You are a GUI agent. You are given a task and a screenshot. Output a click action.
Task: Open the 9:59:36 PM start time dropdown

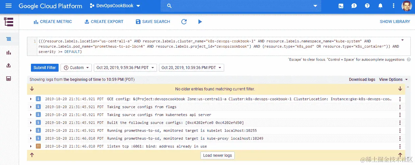pos(125,68)
